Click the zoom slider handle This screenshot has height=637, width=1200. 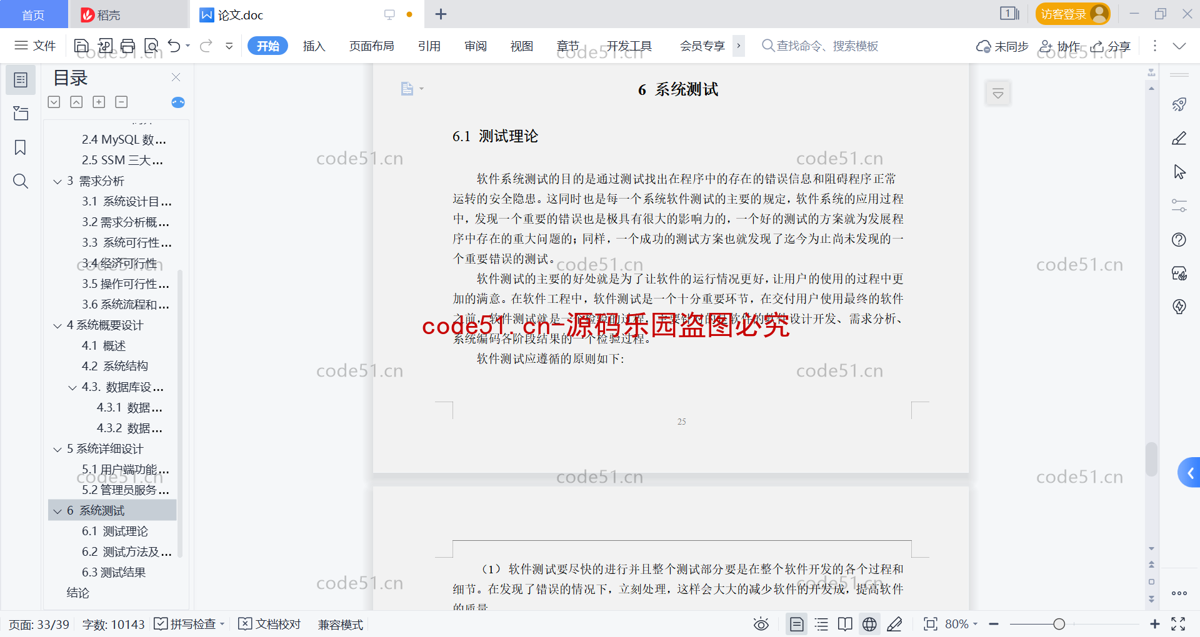[1059, 624]
